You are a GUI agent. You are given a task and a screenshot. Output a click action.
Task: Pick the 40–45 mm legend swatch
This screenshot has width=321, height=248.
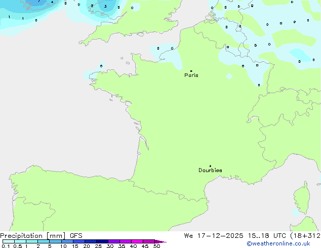tap(137, 241)
